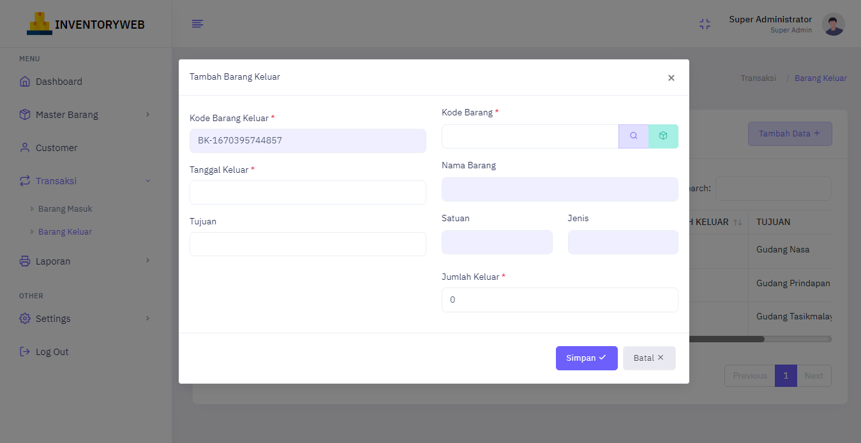The height and width of the screenshot is (443, 861).
Task: Click the Gudang Tasikmalaya table cell
Action: pos(790,317)
